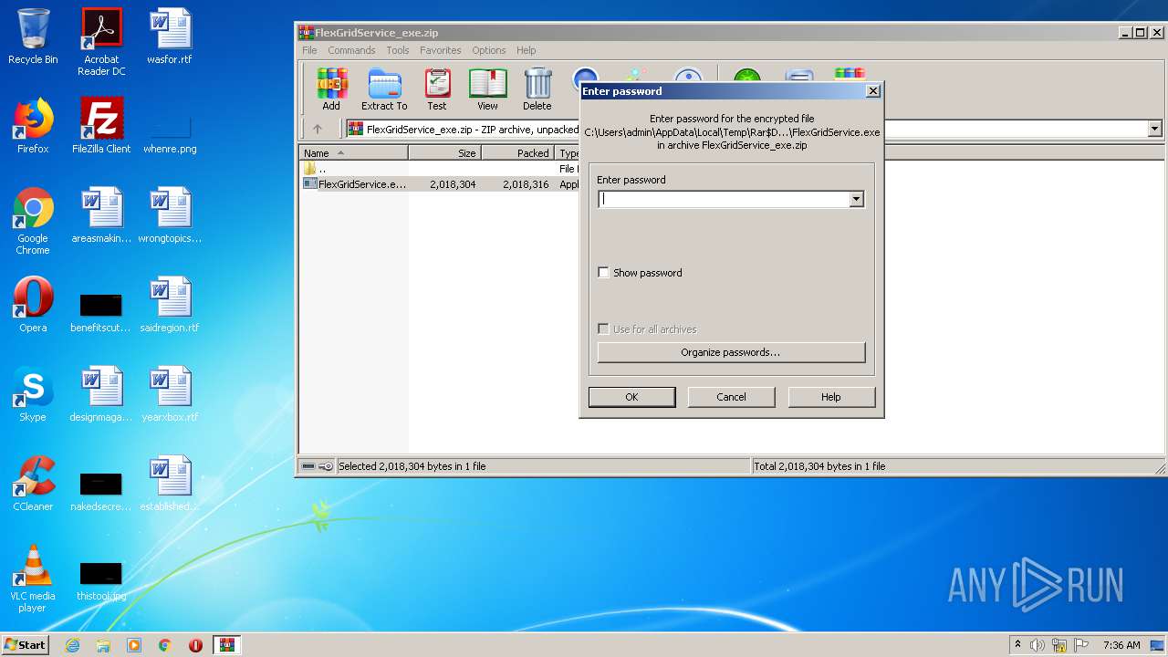Viewport: 1168px width, 657px height.
Task: Click the Action Center flag tray icon
Action: coord(1081,645)
